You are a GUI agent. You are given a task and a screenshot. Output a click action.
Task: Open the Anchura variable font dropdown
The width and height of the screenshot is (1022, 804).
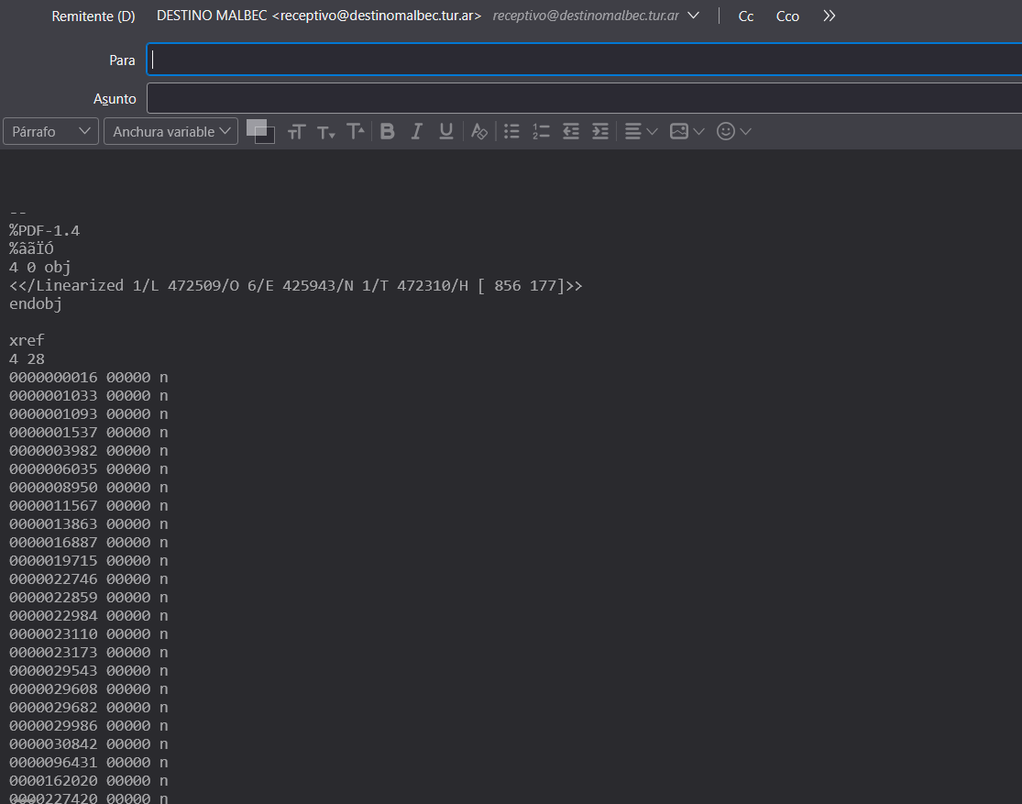pyautogui.click(x=170, y=131)
